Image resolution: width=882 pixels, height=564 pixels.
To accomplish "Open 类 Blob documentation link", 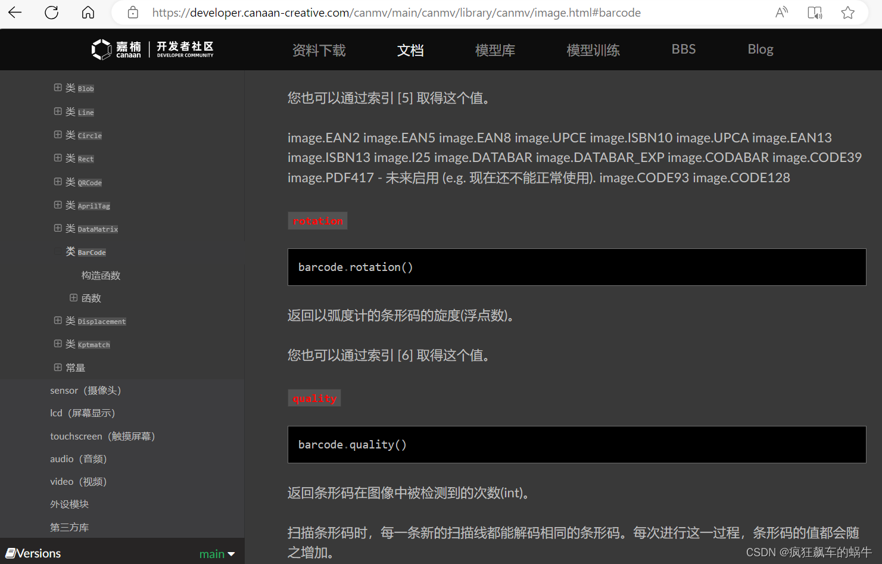I will coord(80,88).
